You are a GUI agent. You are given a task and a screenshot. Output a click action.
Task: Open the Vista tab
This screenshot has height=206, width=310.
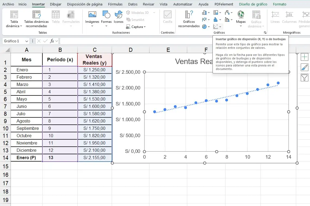163,4
